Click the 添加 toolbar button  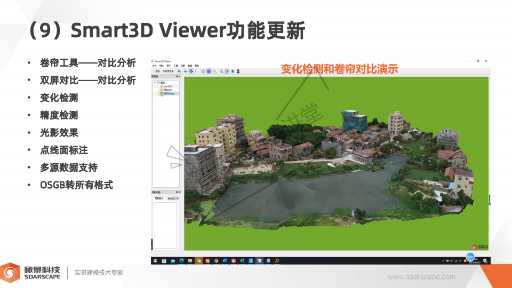[157, 71]
